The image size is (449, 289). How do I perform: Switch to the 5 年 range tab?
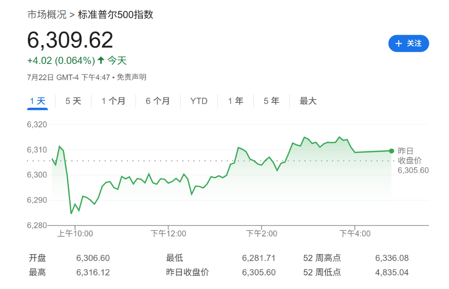click(271, 101)
